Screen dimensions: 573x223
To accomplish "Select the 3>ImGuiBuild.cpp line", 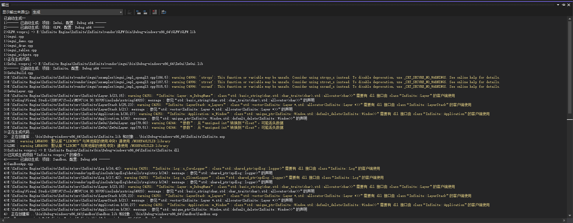I will pyautogui.click(x=18, y=73).
